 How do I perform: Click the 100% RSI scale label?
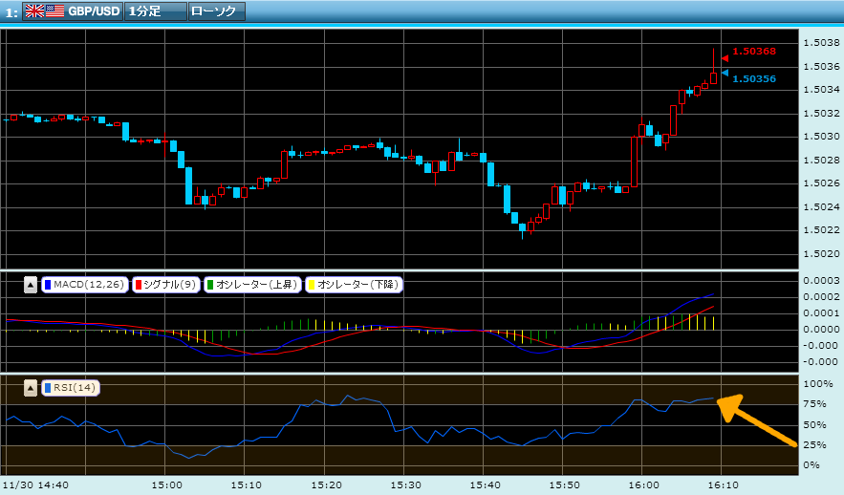click(817, 383)
